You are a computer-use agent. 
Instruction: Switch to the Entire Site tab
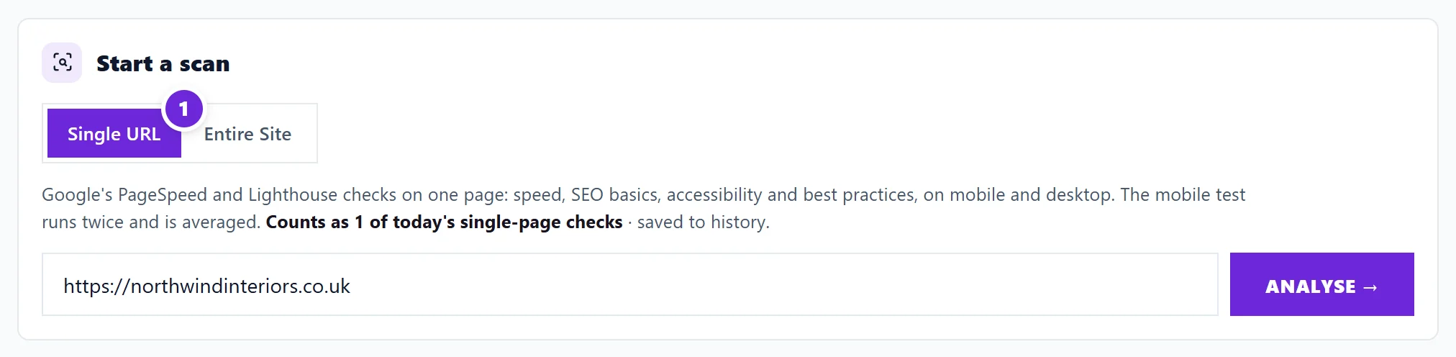pyautogui.click(x=247, y=133)
